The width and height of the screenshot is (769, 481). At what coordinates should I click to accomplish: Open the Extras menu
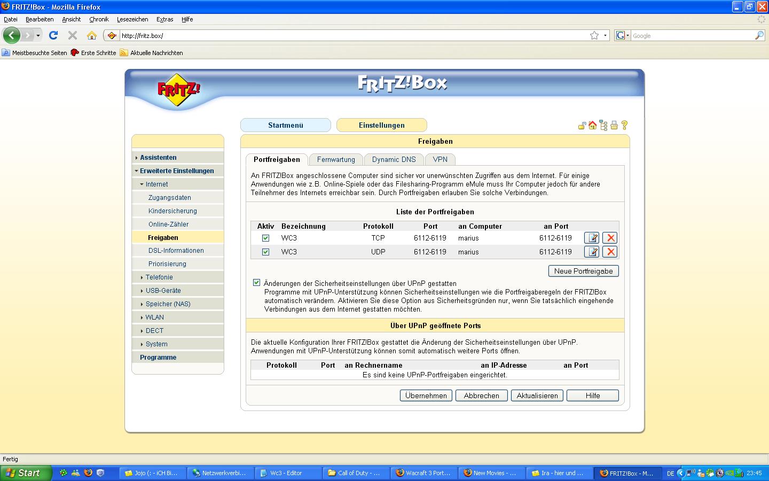point(164,19)
